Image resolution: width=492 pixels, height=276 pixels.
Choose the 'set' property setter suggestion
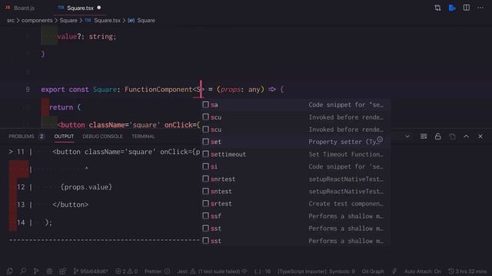[x=295, y=142]
